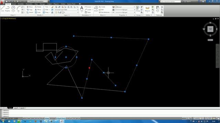This screenshot has width=220, height=123.
Task: Choose the Move command
Action: (x=30, y=7)
